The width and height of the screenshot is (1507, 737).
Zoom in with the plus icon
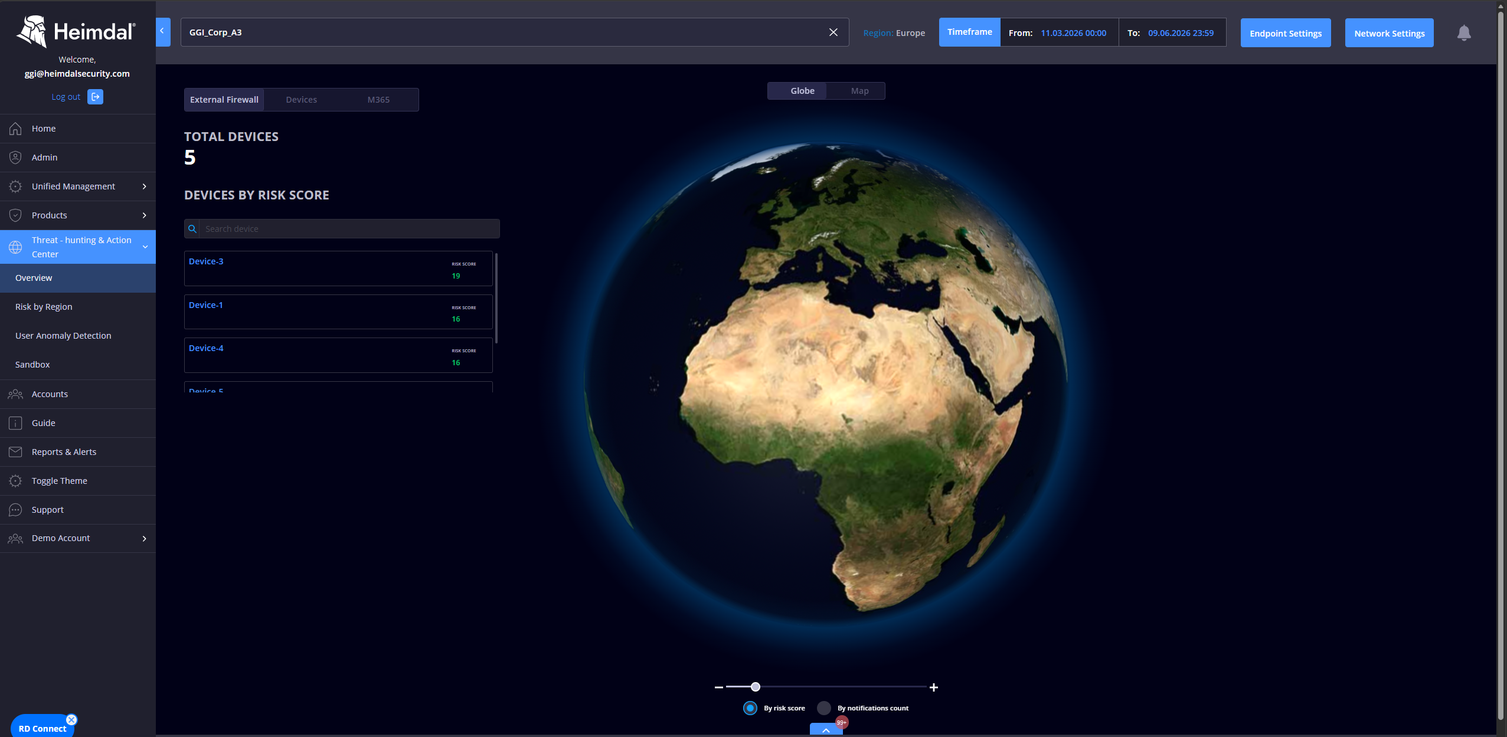pos(934,687)
